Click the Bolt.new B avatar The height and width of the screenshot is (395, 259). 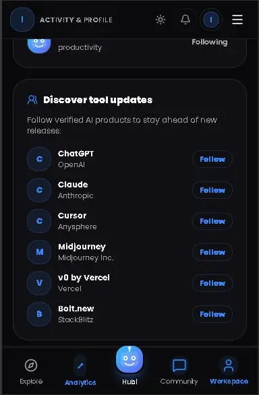click(x=39, y=314)
